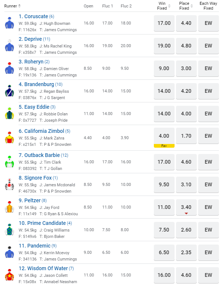Screen dimensions: 223x285
Task: Click Signore Fox's jockey silk icon
Action: point(9,184)
